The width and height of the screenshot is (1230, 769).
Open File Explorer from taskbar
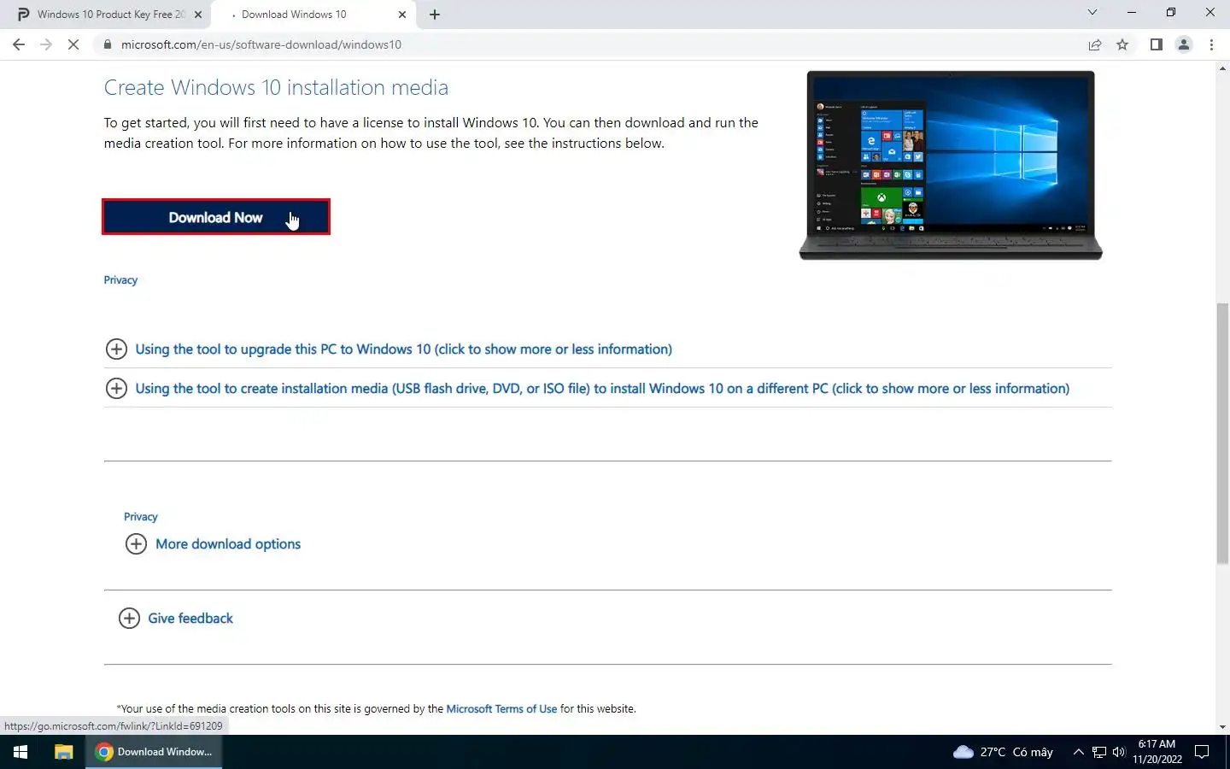(x=63, y=752)
